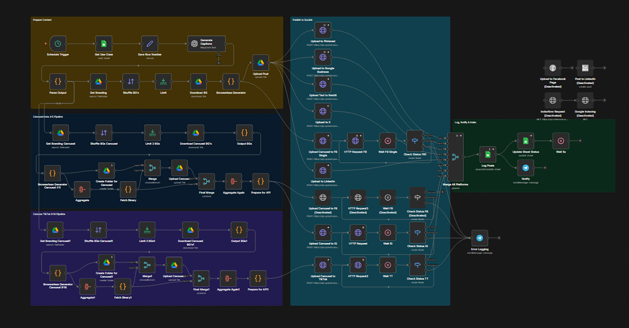Select the Generate Captions OpenAI node

click(x=207, y=43)
